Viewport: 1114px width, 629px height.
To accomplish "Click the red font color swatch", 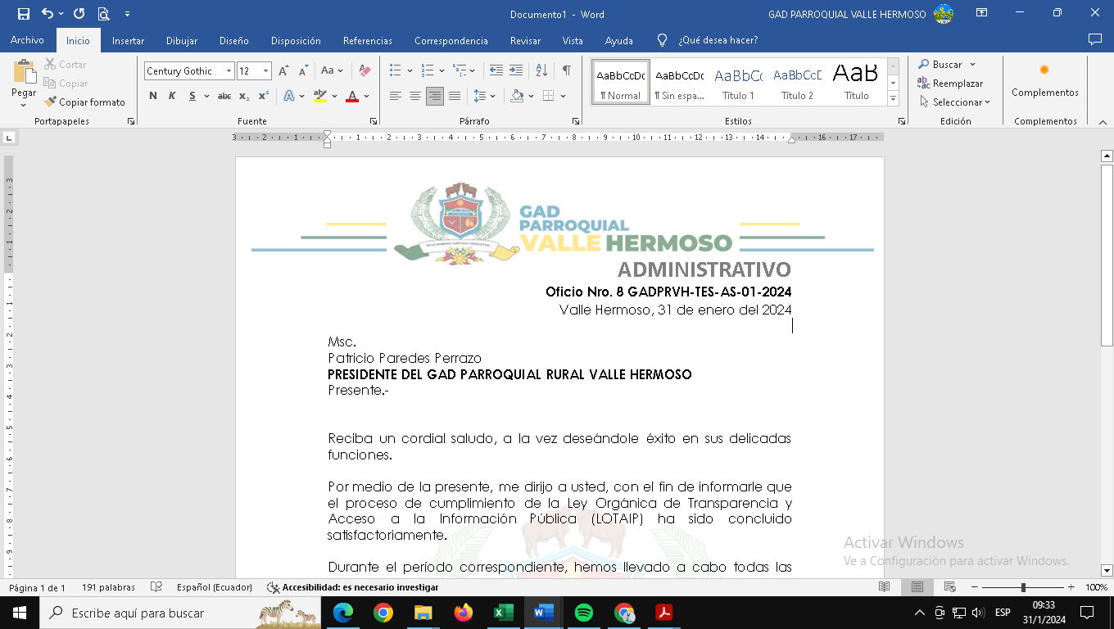I will click(352, 97).
